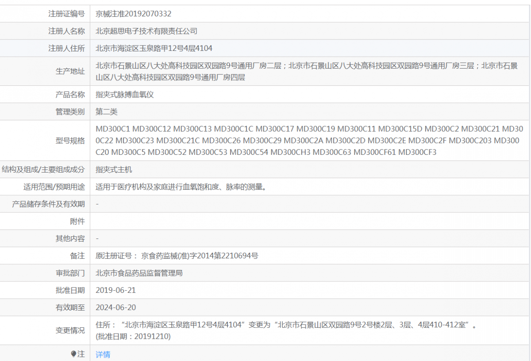Click the 注册人名称 label cell
Screen dimensions: 531x361
click(45, 31)
